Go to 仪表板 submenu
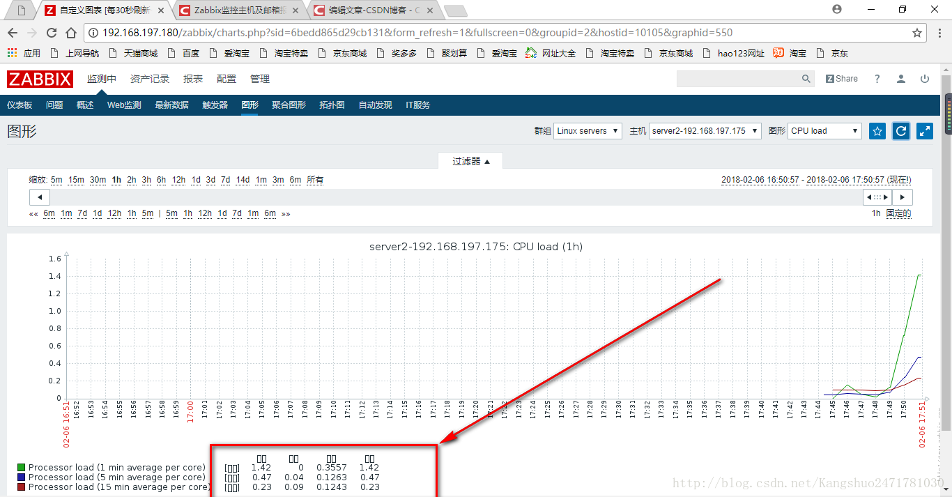This screenshot has height=497, width=952. [20, 105]
